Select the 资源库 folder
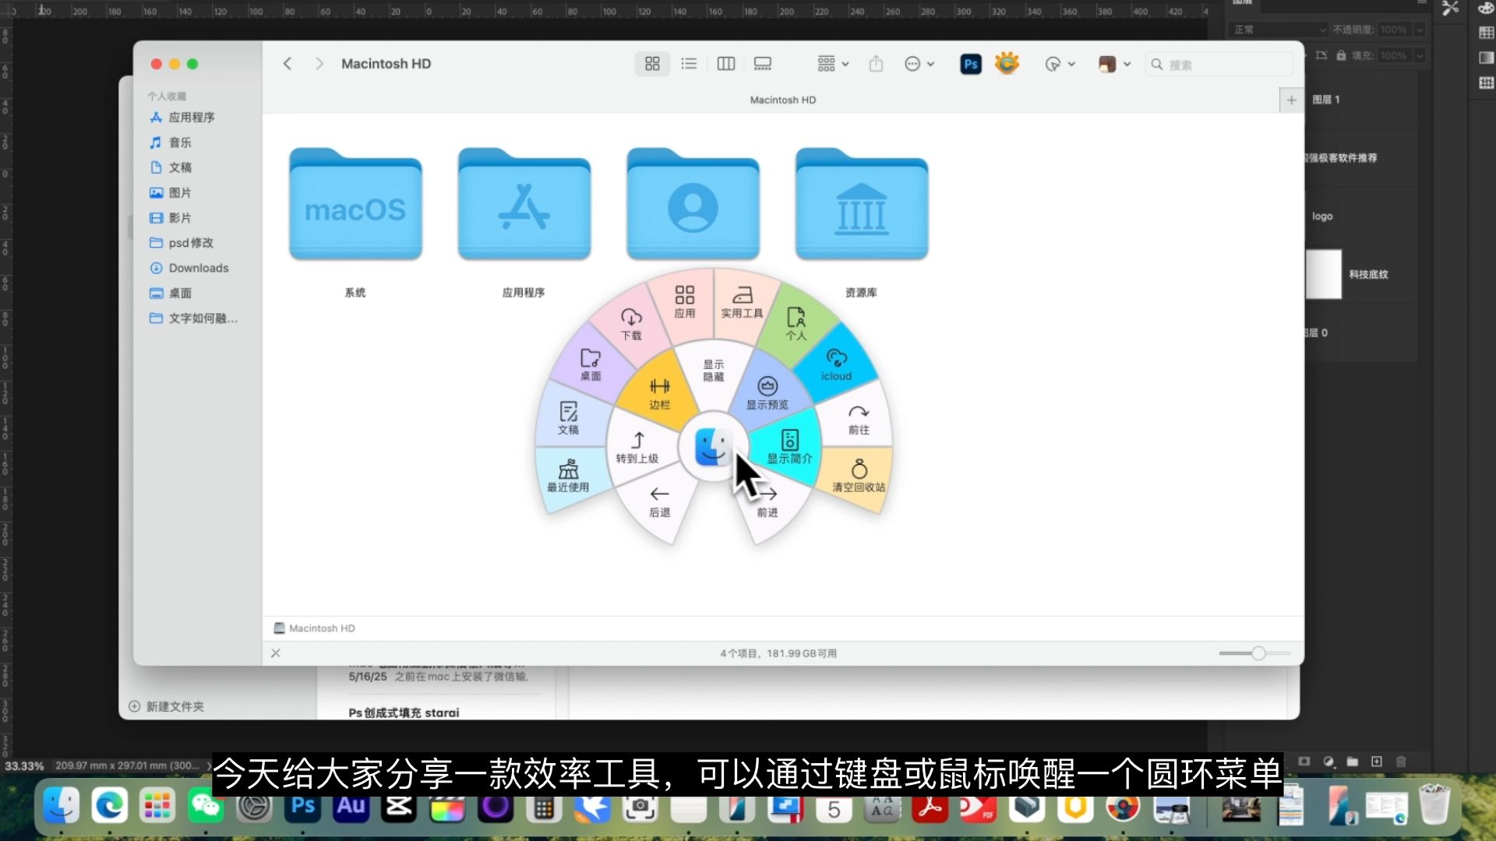This screenshot has height=841, width=1496. pos(862,204)
